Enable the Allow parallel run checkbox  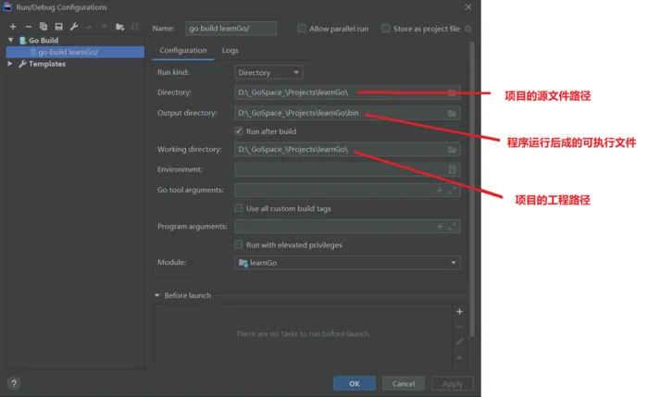coord(303,29)
